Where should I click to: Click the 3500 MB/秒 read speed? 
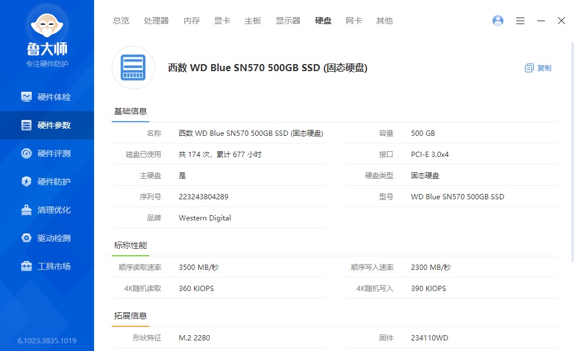click(199, 268)
